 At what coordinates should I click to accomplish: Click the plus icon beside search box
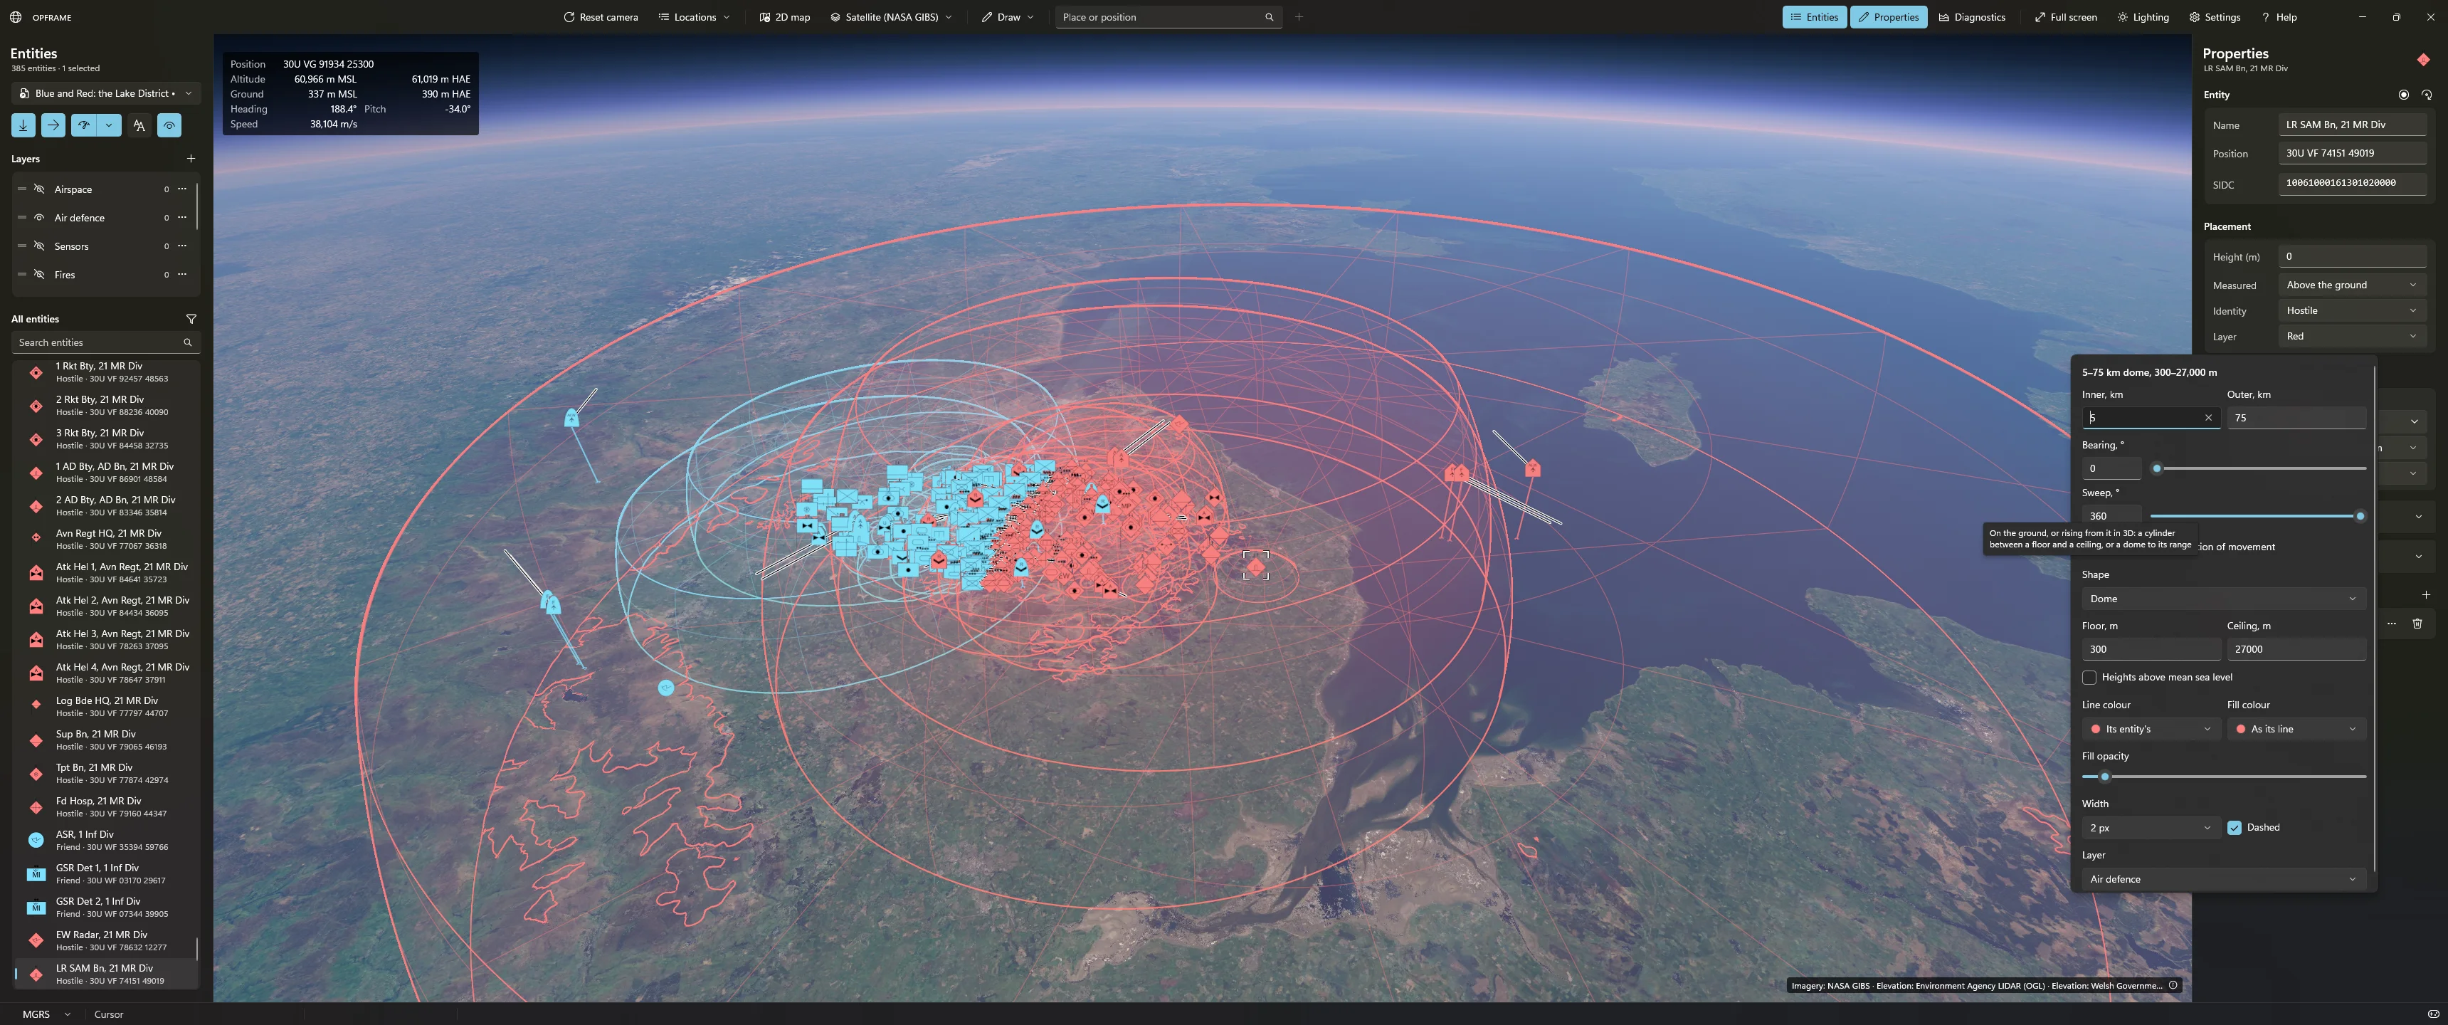[x=1299, y=17]
